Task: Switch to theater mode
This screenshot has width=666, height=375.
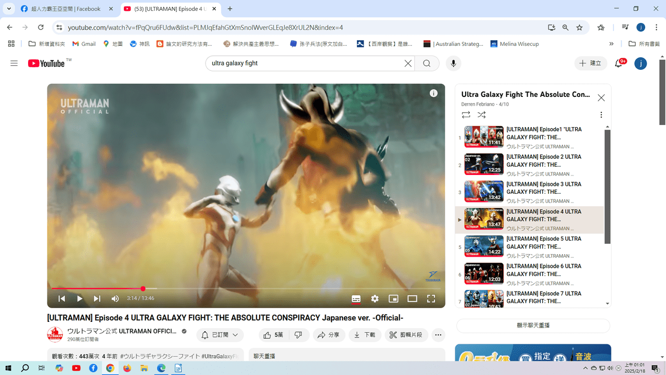Action: [412, 298]
